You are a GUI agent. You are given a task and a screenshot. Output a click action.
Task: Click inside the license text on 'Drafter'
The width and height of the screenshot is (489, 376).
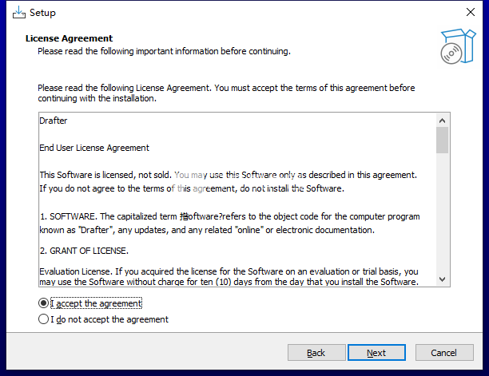click(53, 121)
